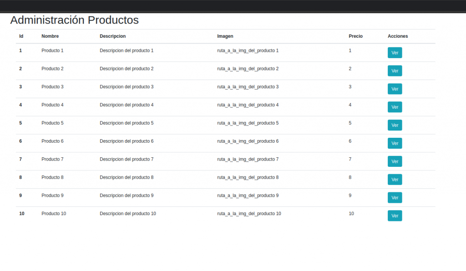Open the Producto 8 Ver button

pyautogui.click(x=395, y=180)
